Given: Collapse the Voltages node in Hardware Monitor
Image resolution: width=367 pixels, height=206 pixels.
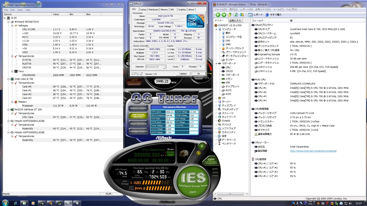Looking at the screenshot, I should 11,26.
